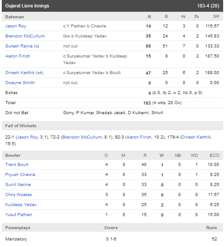
Task: Click Brendon McCullum in Fall of Wickets
Action: [x=82, y=137]
